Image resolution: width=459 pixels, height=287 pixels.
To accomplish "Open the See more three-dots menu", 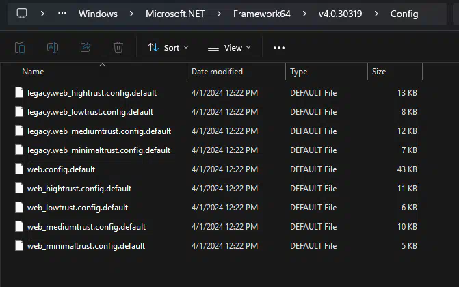I will tap(278, 48).
